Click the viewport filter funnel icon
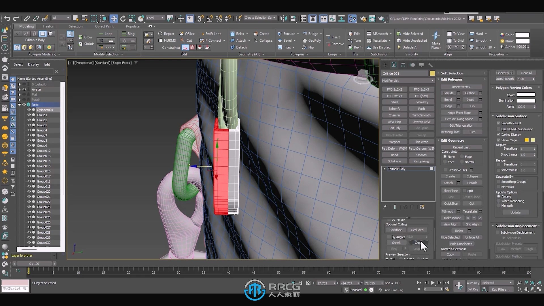Image resolution: width=544 pixels, height=306 pixels. [x=136, y=63]
